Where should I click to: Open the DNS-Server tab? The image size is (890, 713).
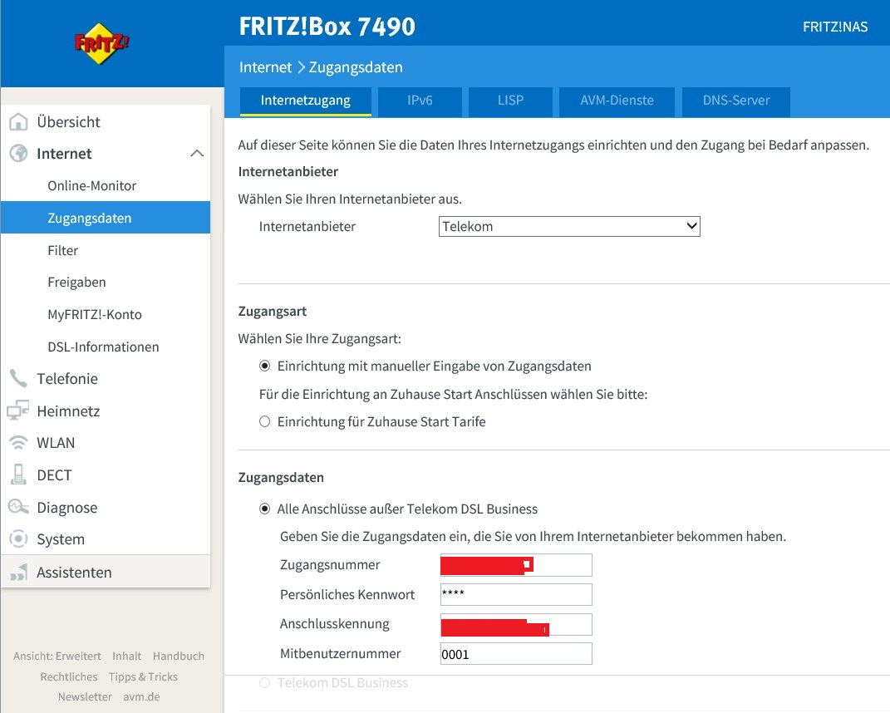click(x=736, y=101)
